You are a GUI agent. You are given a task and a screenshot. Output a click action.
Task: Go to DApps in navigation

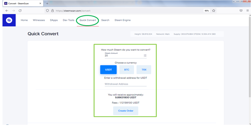coord(54,20)
